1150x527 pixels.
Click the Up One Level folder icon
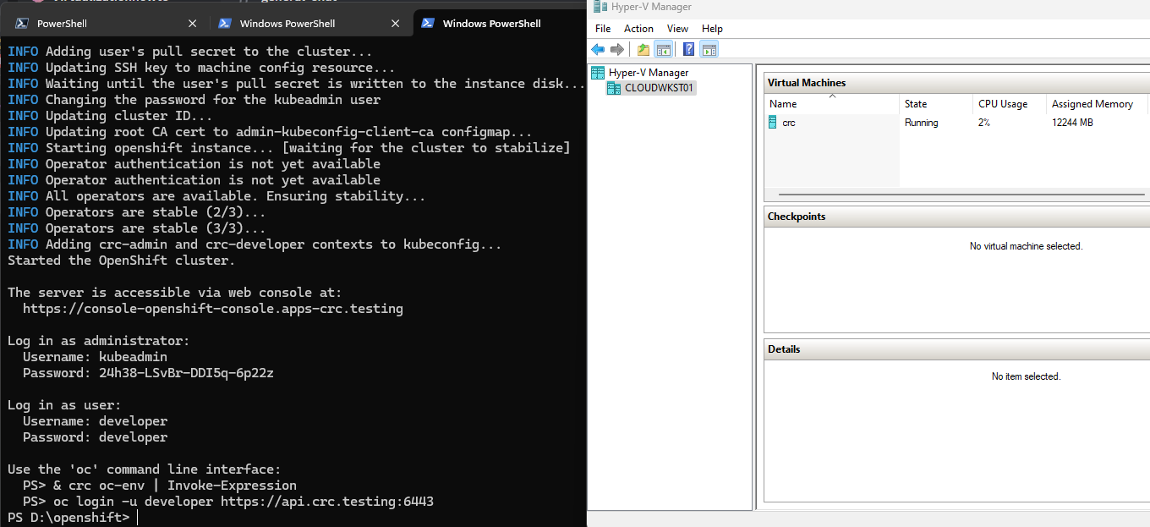[x=643, y=49]
